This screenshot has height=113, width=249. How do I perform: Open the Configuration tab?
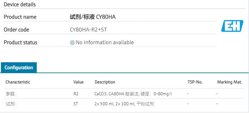pyautogui.click(x=19, y=68)
